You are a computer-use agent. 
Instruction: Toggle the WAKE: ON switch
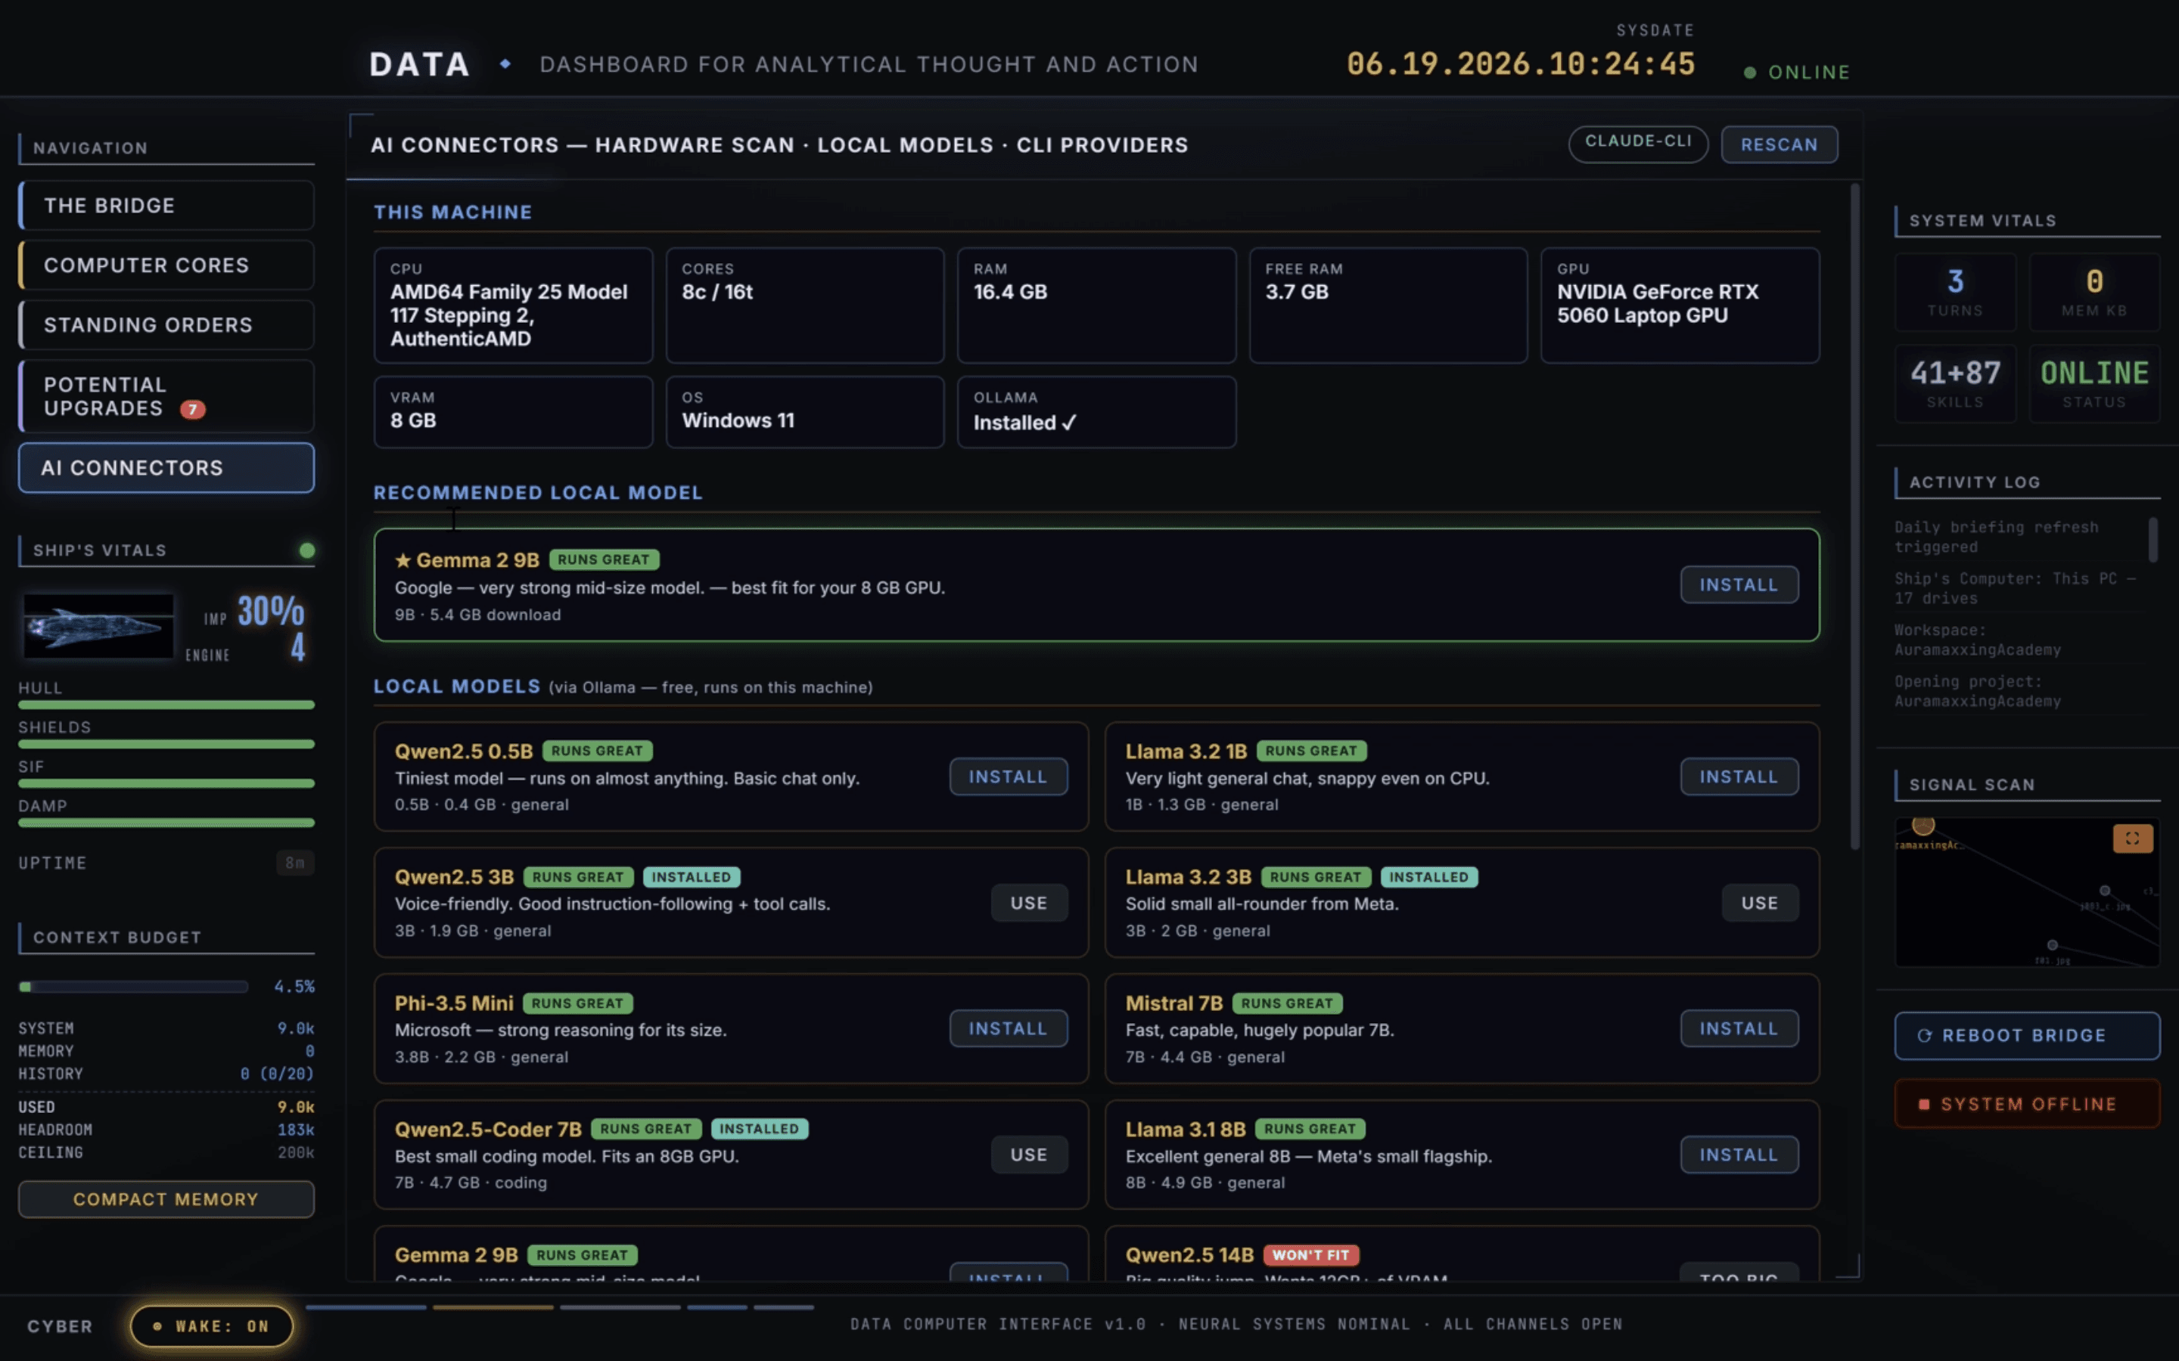coord(212,1326)
